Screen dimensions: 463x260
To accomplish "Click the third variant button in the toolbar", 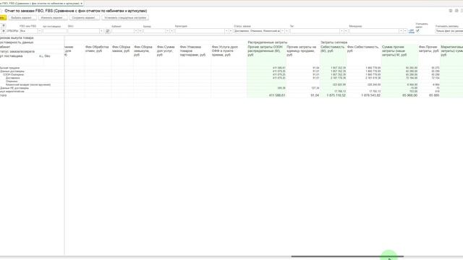I will (x=85, y=17).
